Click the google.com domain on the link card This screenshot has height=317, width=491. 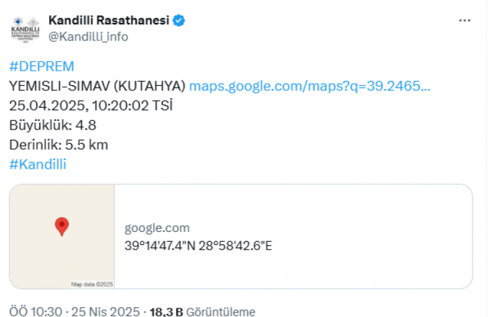point(157,228)
